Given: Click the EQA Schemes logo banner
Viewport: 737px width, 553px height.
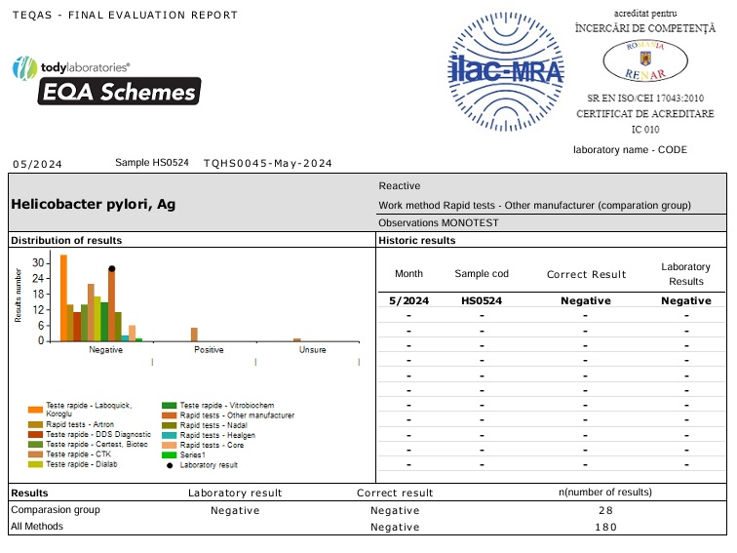Looking at the screenshot, I should [x=119, y=92].
